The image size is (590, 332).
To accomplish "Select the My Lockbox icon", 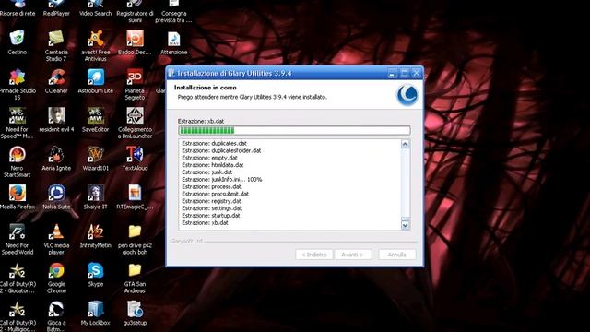I will [x=96, y=309].
